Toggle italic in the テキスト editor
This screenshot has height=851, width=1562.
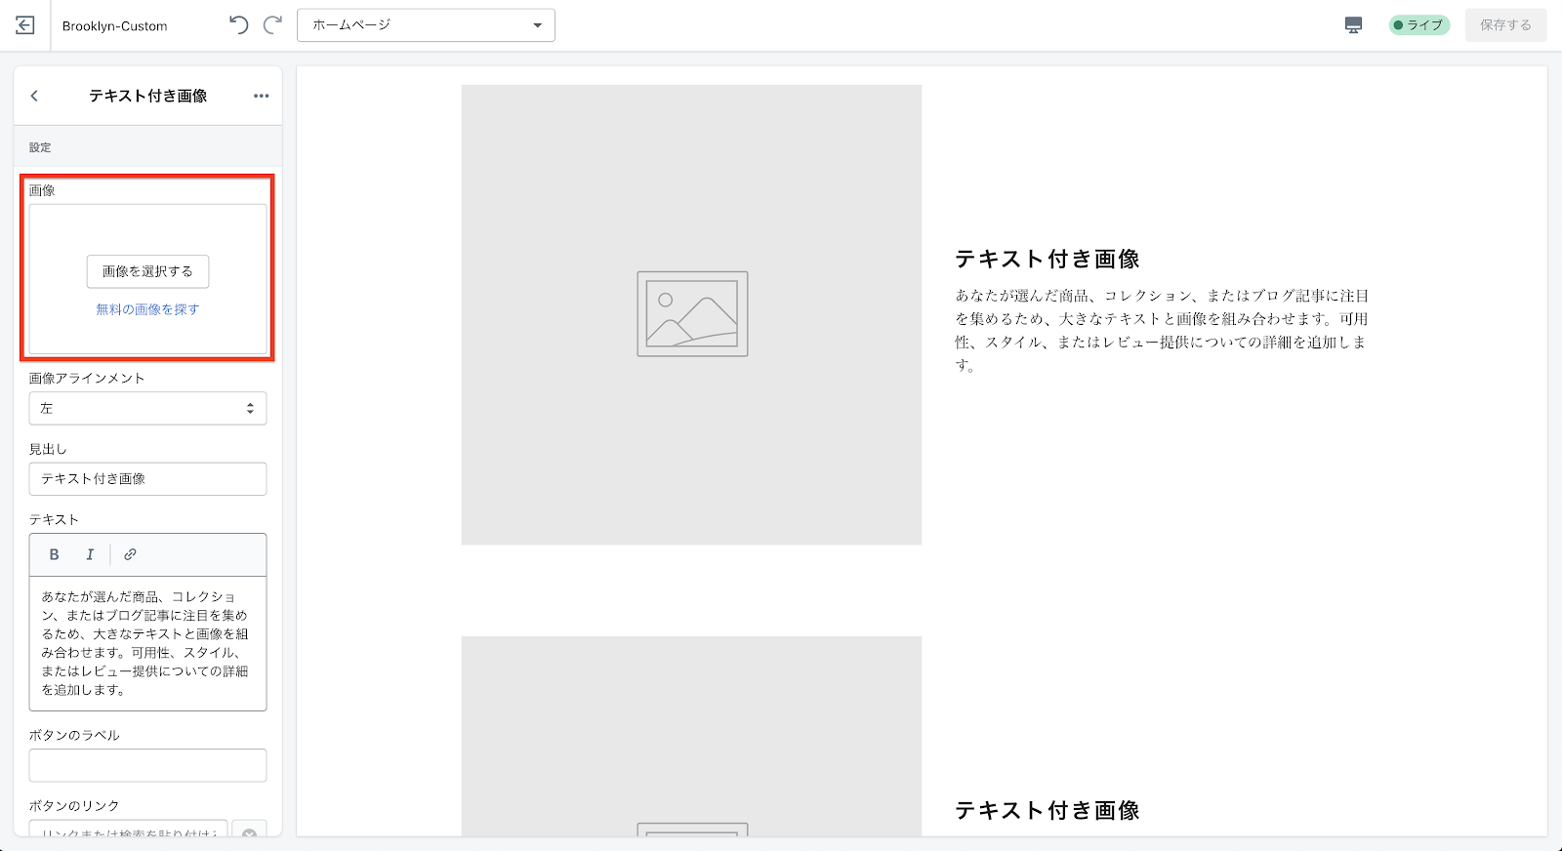click(90, 554)
